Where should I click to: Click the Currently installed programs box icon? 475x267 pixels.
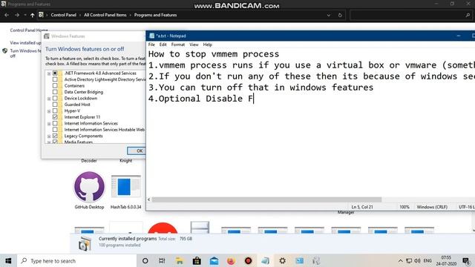[85, 243]
